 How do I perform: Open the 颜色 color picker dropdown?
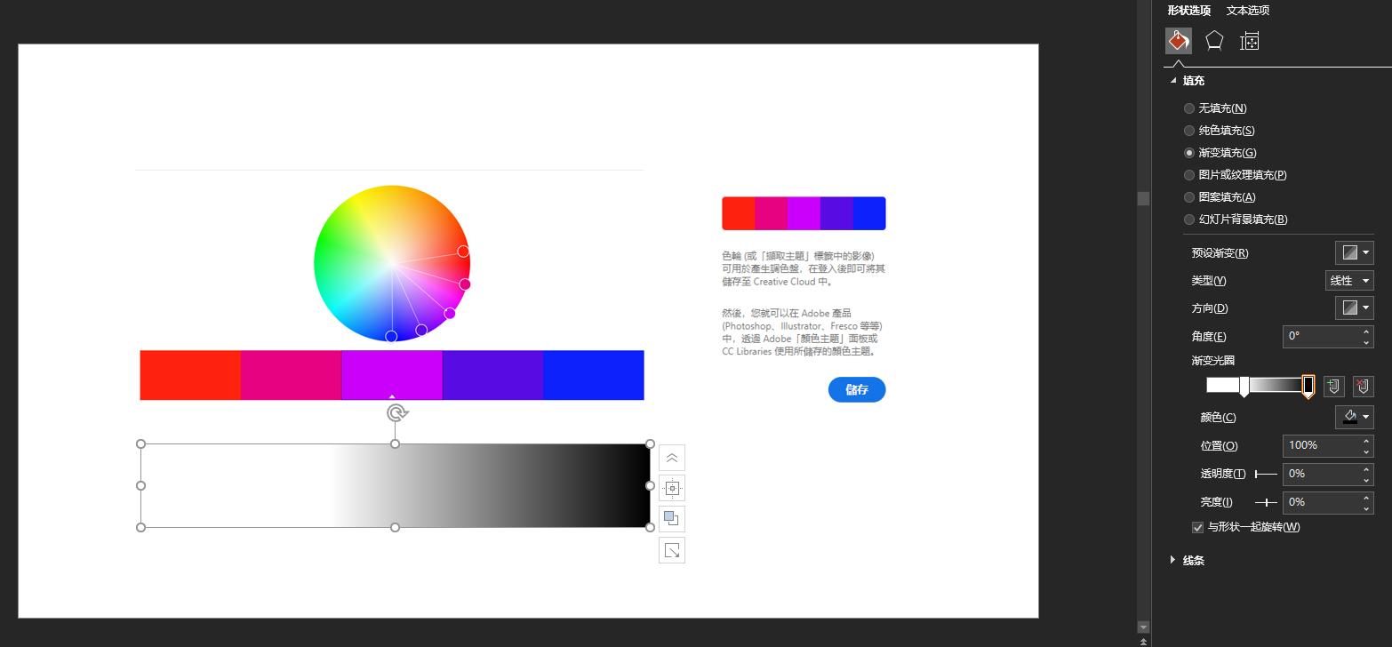click(1355, 417)
